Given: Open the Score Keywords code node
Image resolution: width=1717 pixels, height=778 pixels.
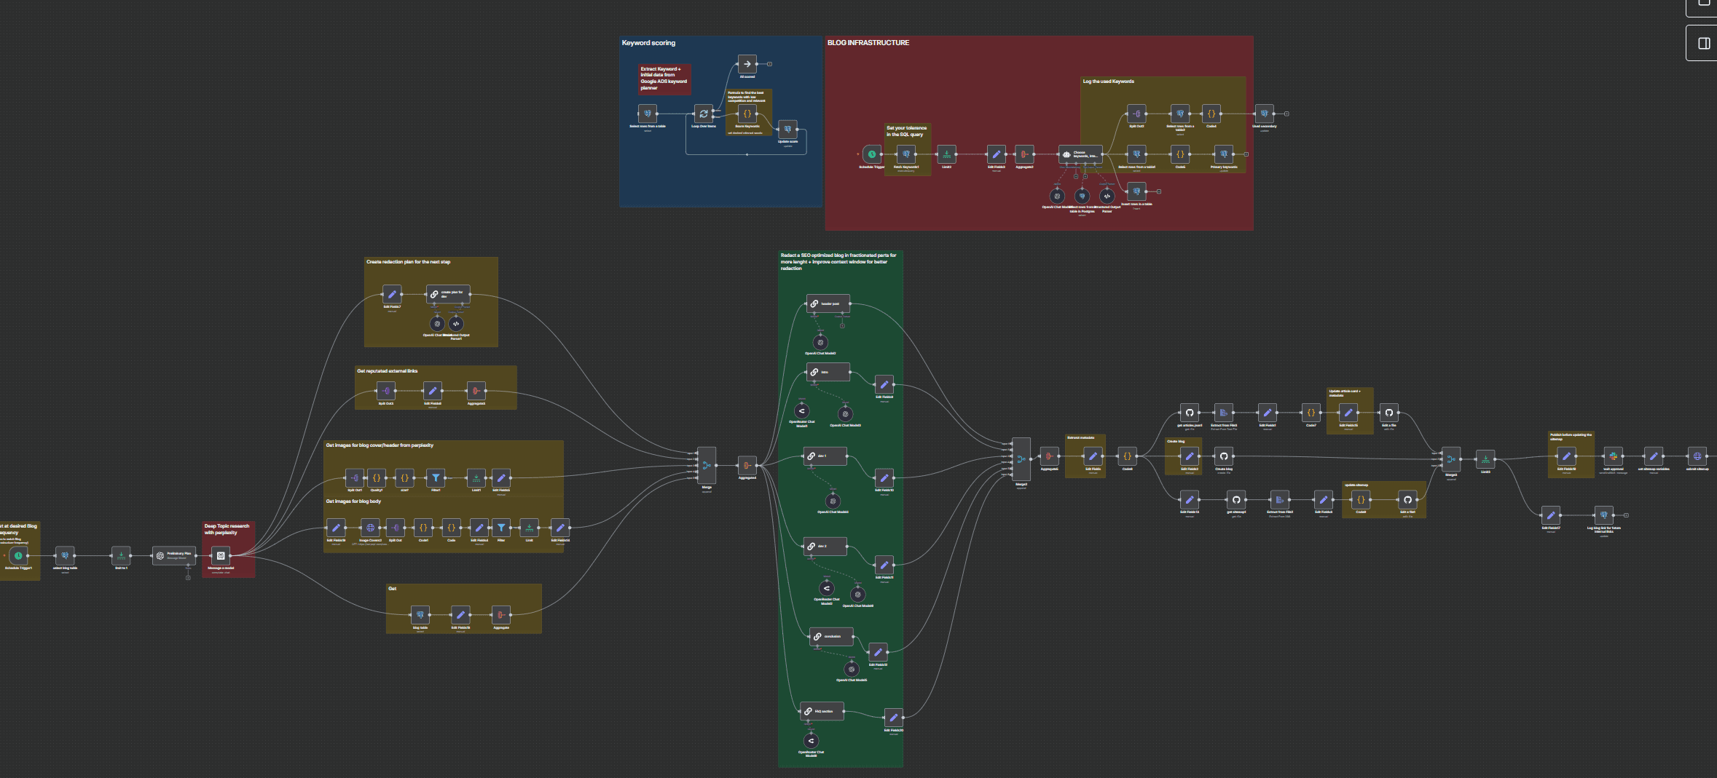Looking at the screenshot, I should [747, 114].
